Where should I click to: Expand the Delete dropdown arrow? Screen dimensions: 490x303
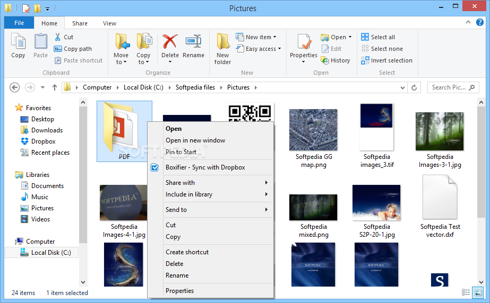coord(170,62)
